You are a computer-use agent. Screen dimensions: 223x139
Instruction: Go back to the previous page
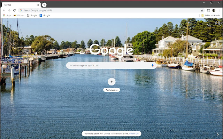tap(4, 10)
